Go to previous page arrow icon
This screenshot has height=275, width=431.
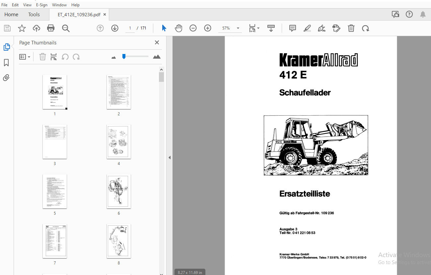pyautogui.click(x=100, y=28)
